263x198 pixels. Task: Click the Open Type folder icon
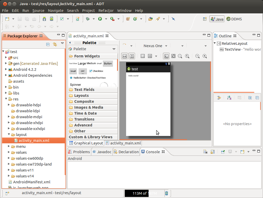pyautogui.click(x=151, y=19)
